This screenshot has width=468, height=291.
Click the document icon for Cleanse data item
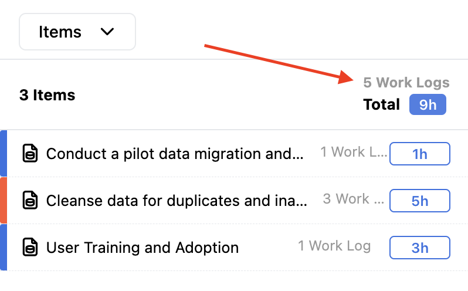coord(30,201)
